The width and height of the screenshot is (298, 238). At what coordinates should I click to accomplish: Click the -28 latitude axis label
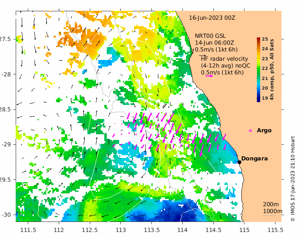[6, 74]
